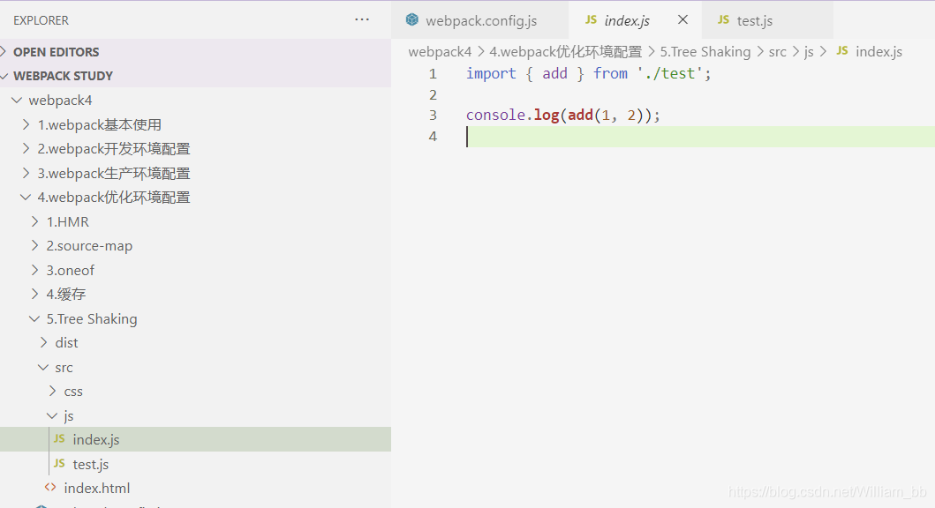Open index.html in file tree

coord(196,488)
